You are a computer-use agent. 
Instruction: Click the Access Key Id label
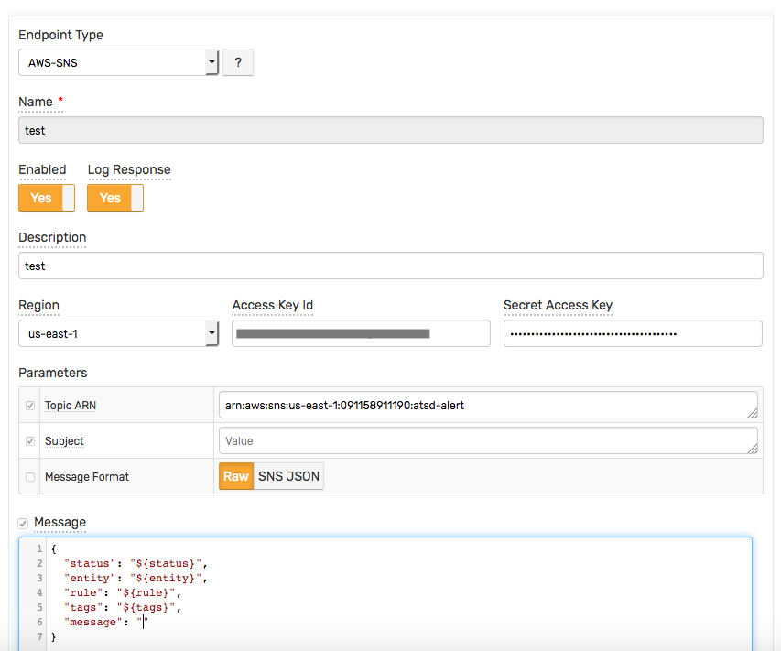click(x=273, y=305)
